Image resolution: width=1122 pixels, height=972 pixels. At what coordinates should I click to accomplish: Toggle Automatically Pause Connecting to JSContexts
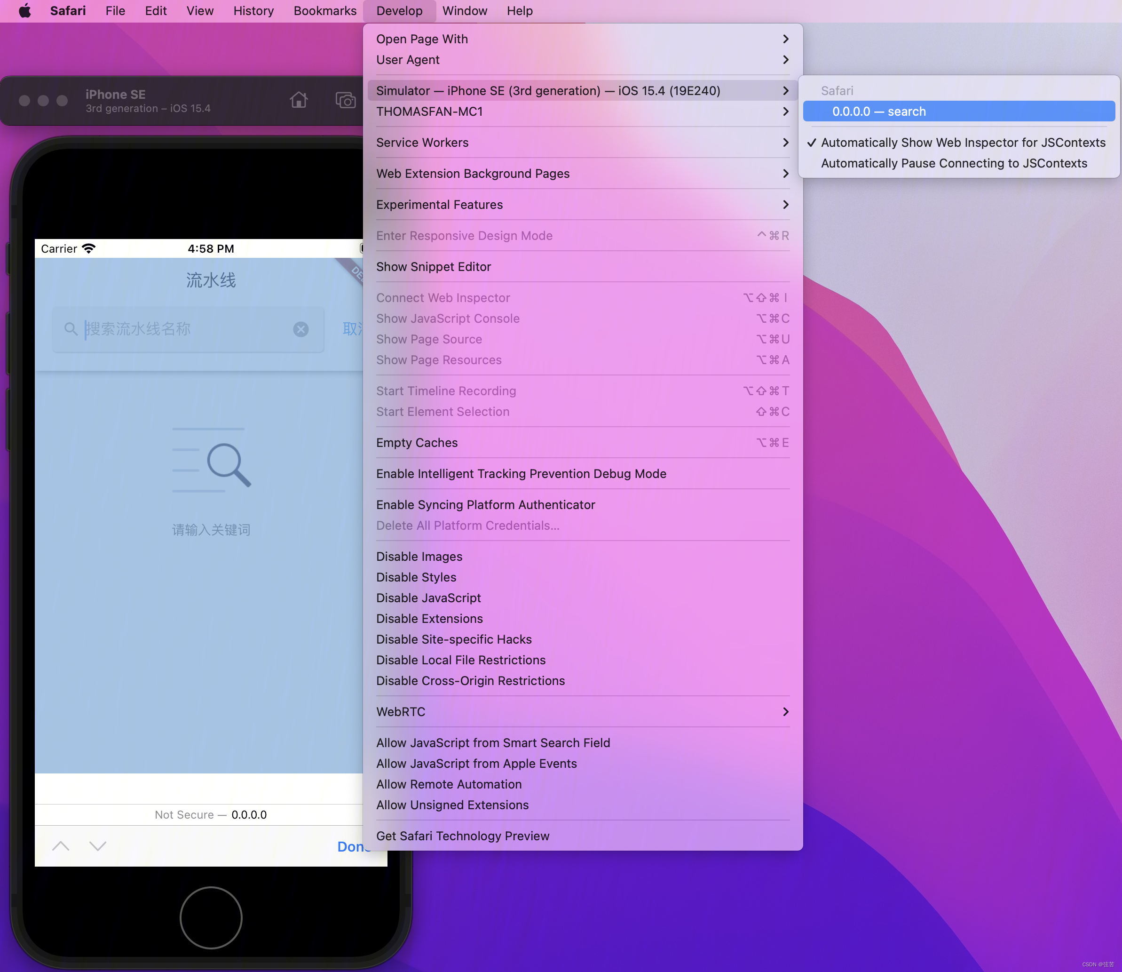tap(954, 163)
